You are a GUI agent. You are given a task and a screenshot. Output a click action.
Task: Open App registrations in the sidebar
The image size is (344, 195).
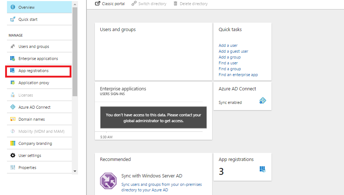(38, 71)
